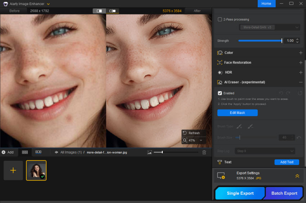Click the Strength value field 1.00

pos(290,41)
